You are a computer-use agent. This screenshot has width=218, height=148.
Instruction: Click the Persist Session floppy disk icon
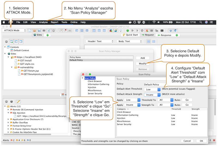[x=39, y=31]
